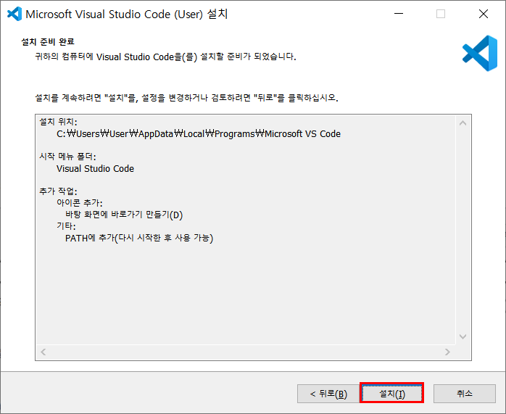
Task: Cancel setup with the 취소 button
Action: (465, 394)
